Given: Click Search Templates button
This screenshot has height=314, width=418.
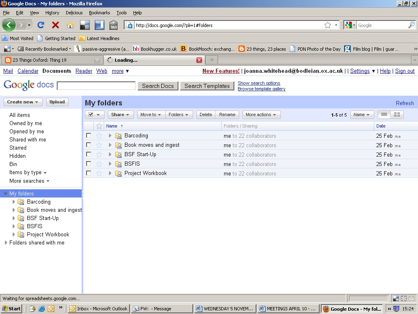Looking at the screenshot, I should click(207, 86).
